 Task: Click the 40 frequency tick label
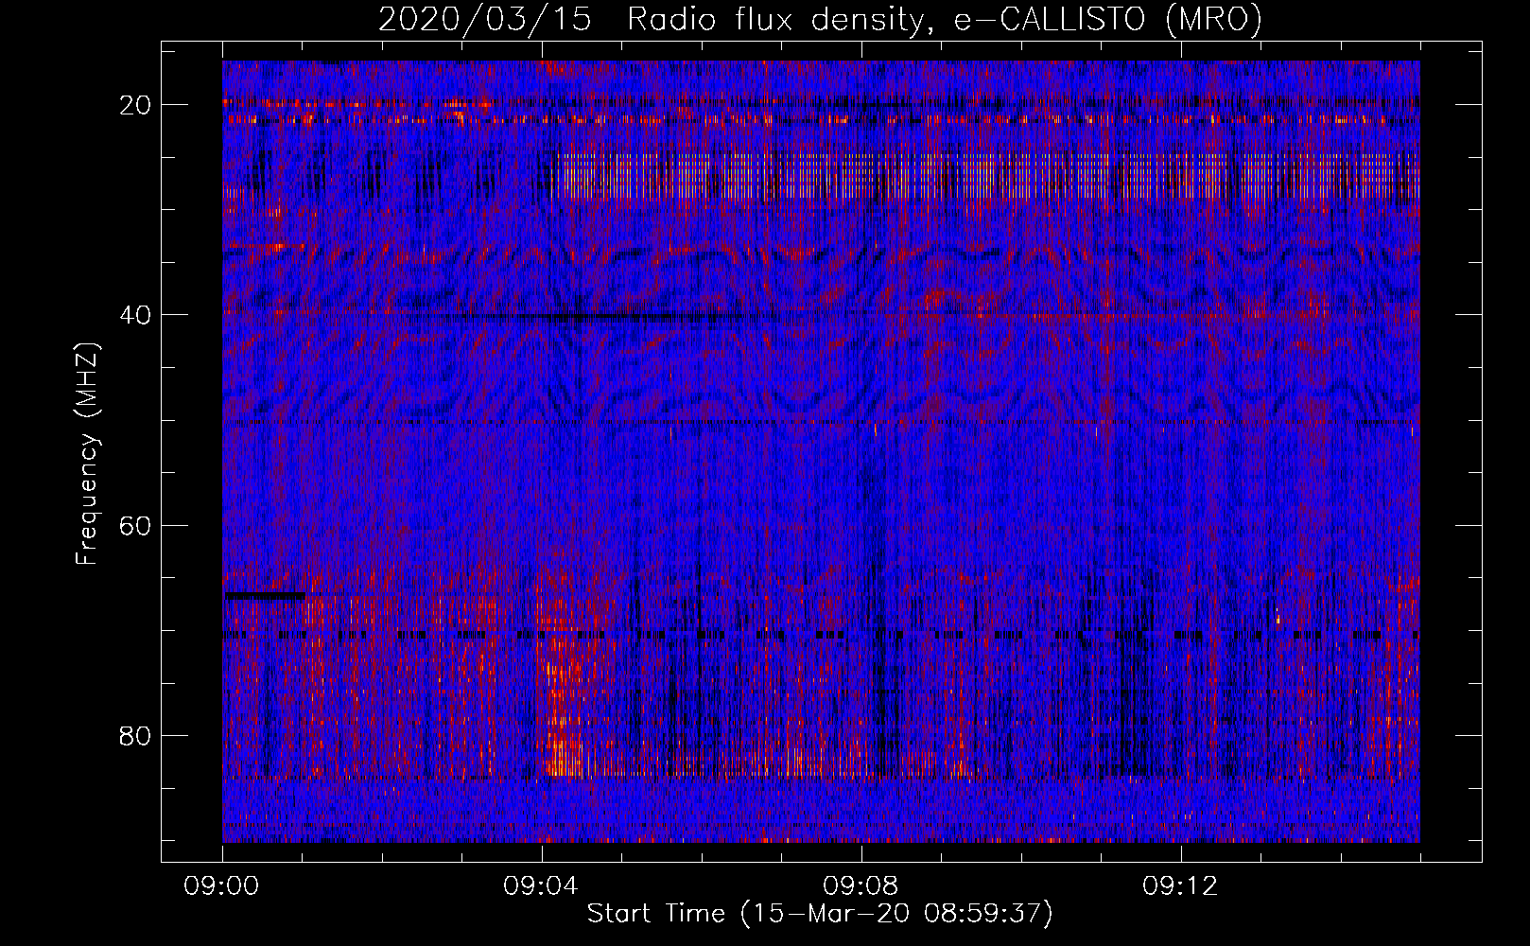(136, 315)
